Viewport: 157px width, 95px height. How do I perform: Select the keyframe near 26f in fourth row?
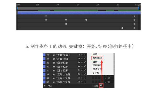122,28
